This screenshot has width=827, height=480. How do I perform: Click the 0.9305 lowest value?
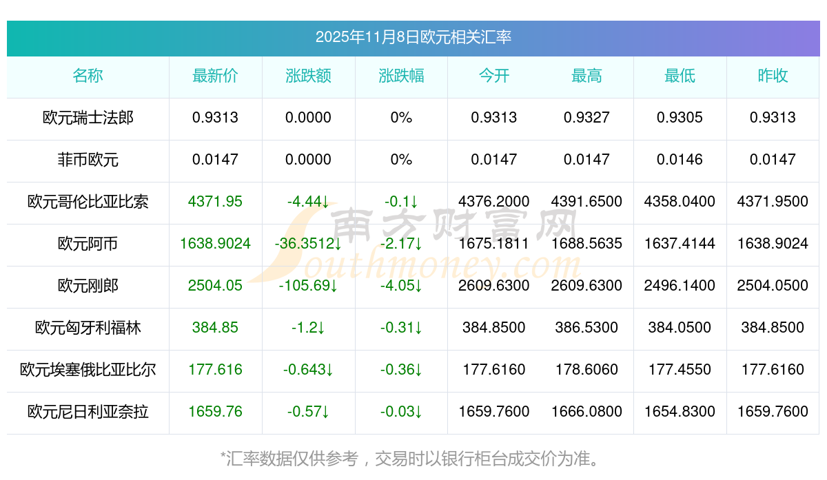680,118
